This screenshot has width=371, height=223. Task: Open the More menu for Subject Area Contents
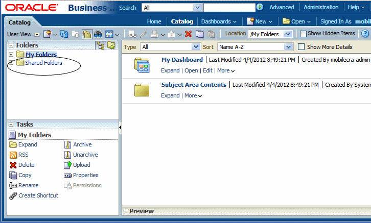[x=193, y=95]
